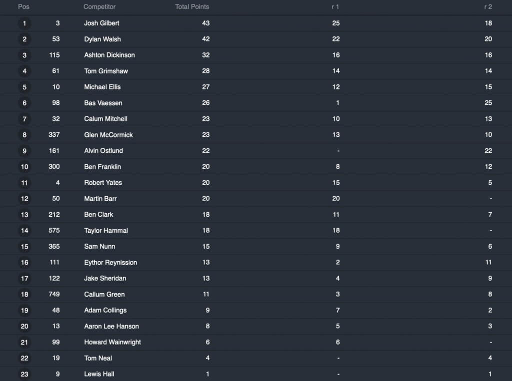
Task: Open Dylan Walsh's row
Action: coord(102,39)
